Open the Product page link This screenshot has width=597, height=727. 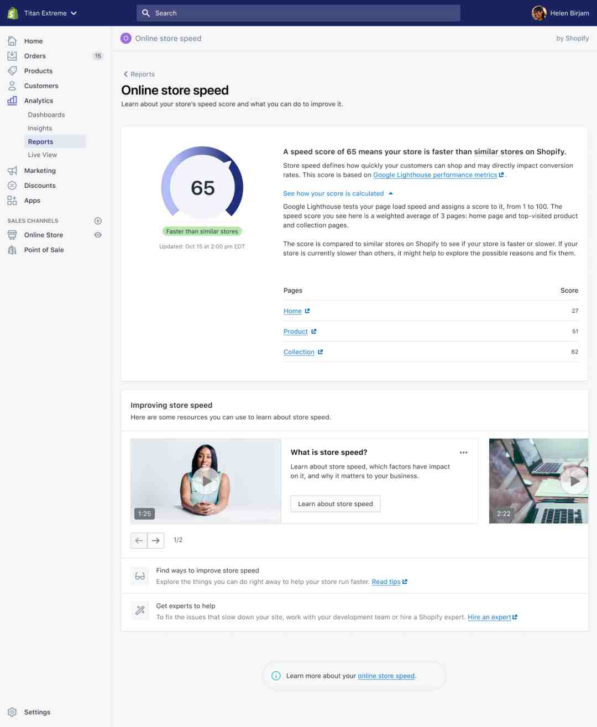pos(296,331)
